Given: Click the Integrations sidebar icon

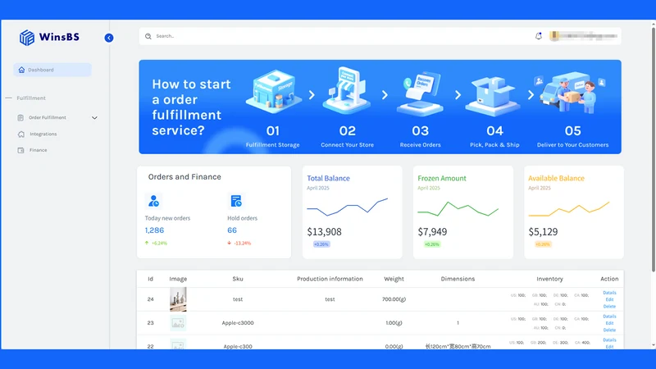Looking at the screenshot, I should [21, 134].
